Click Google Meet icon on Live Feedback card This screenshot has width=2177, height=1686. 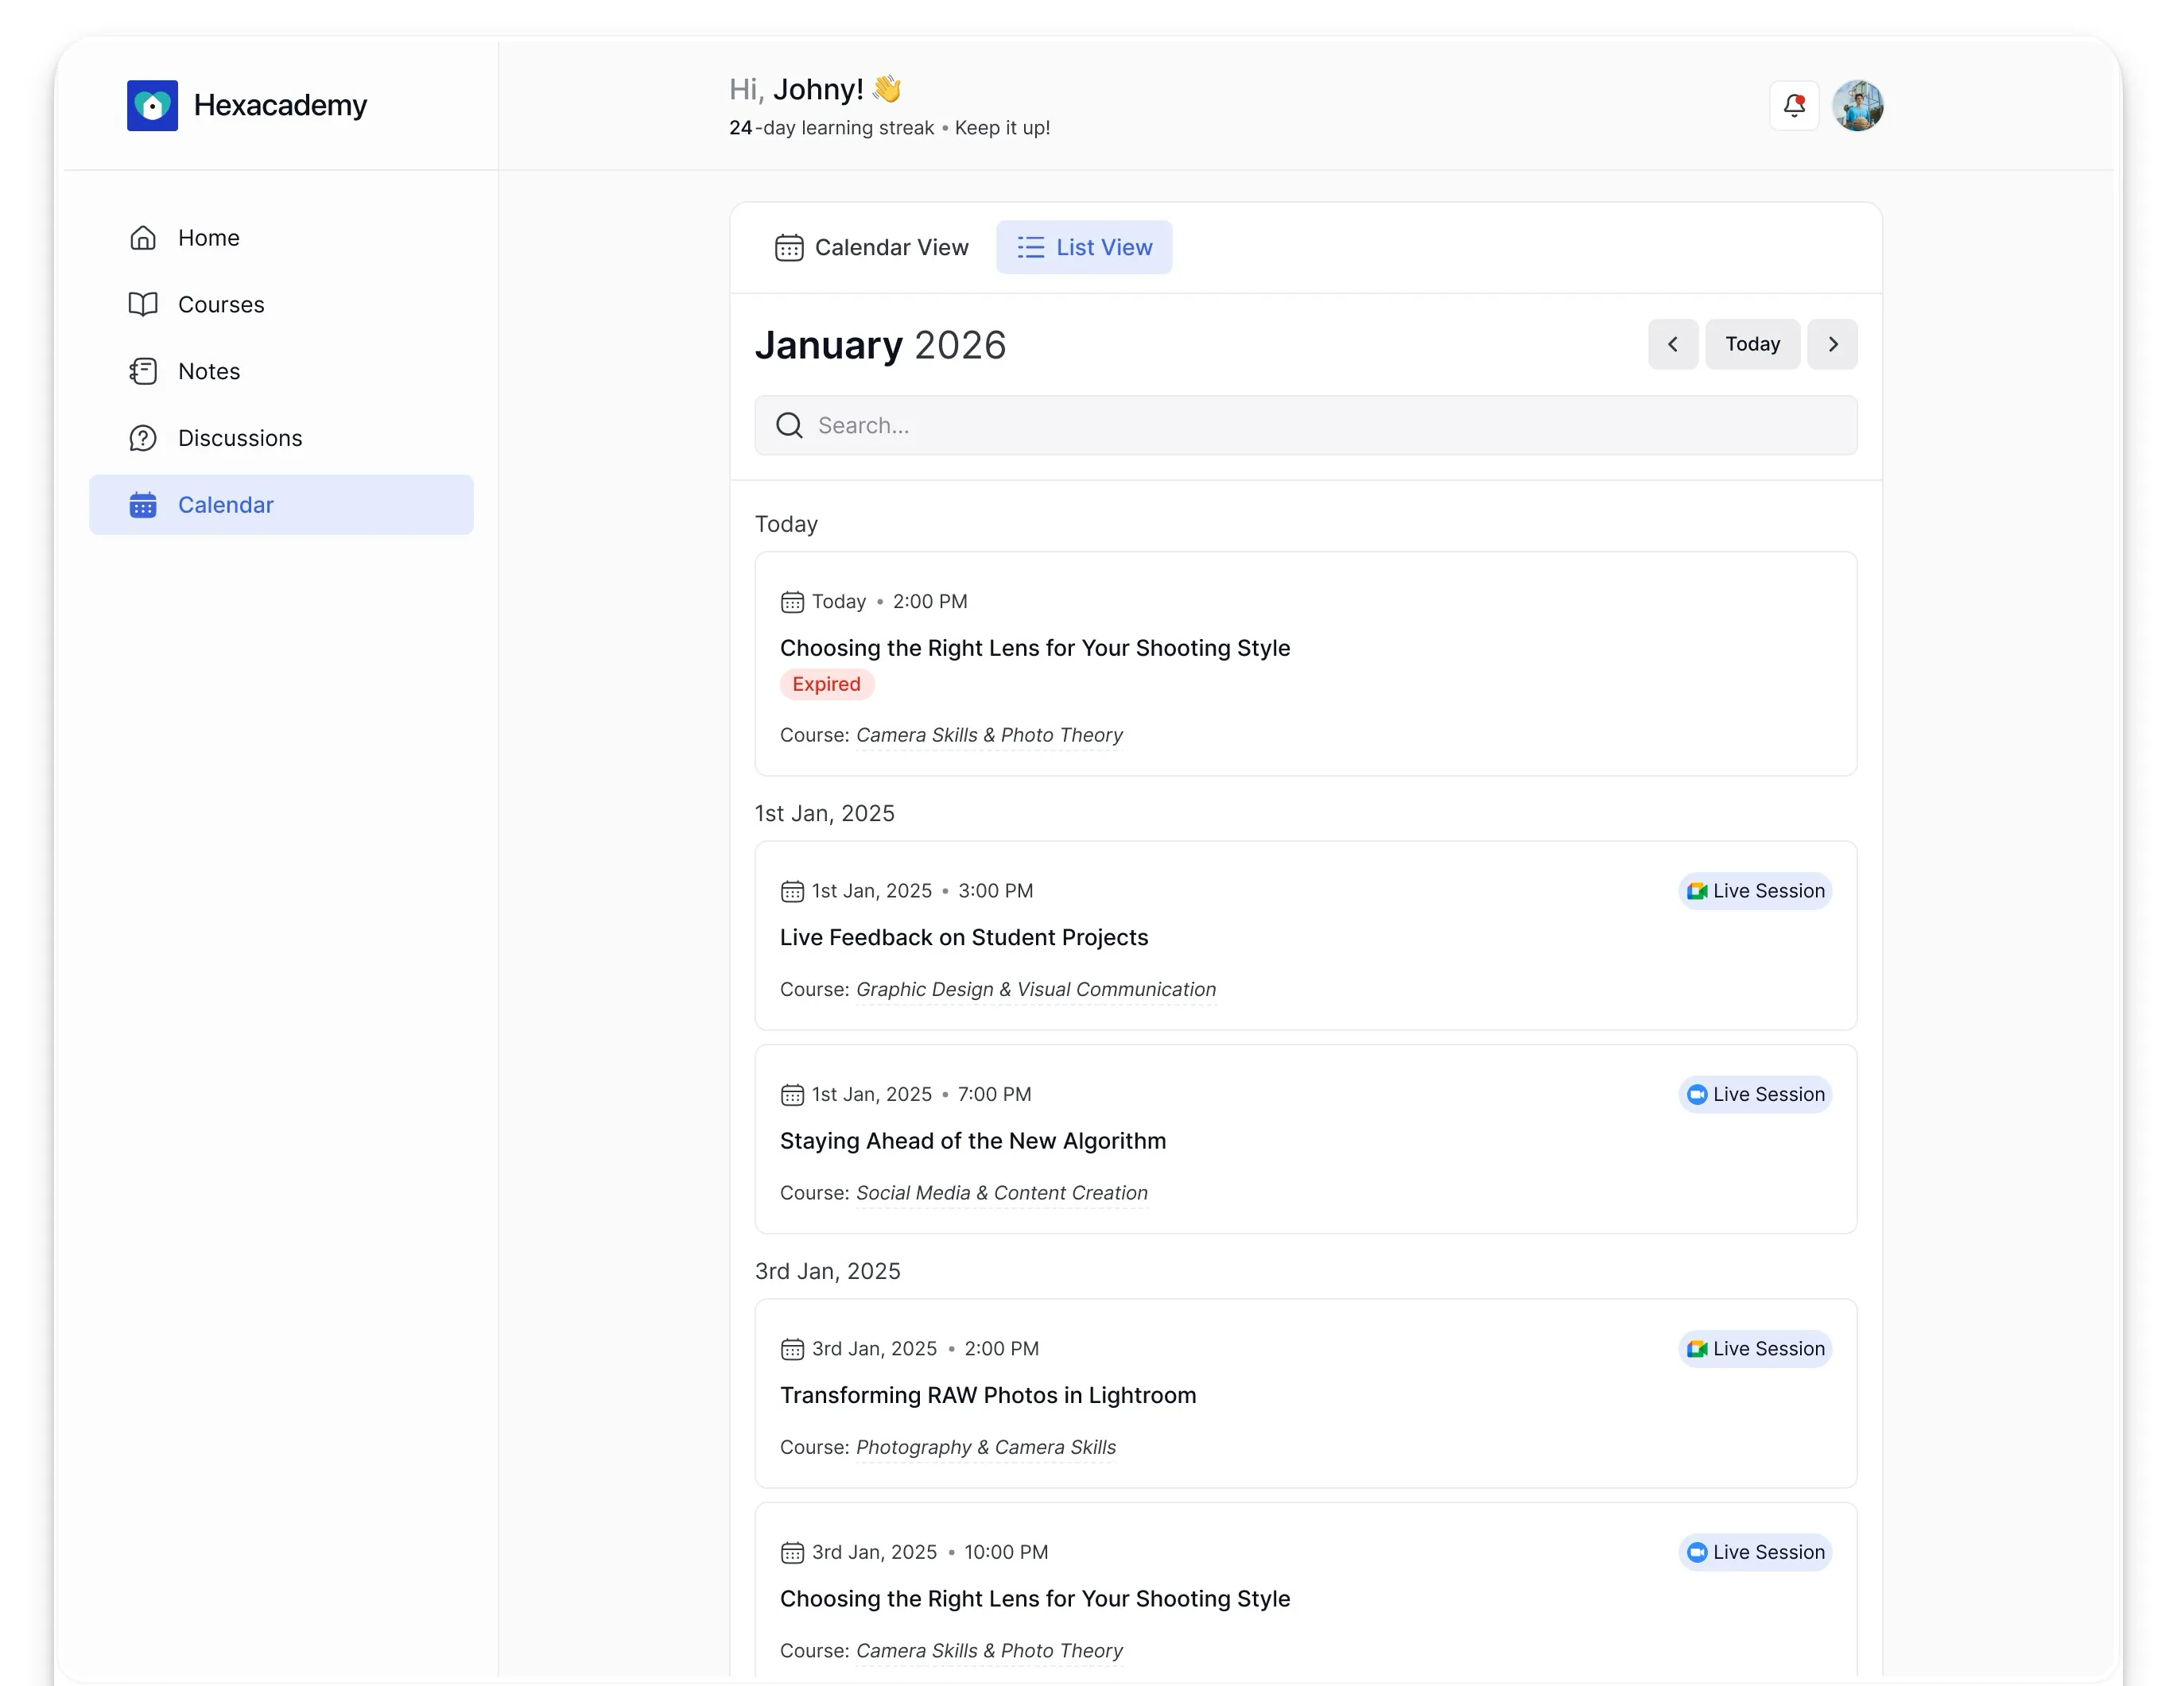coord(1697,891)
